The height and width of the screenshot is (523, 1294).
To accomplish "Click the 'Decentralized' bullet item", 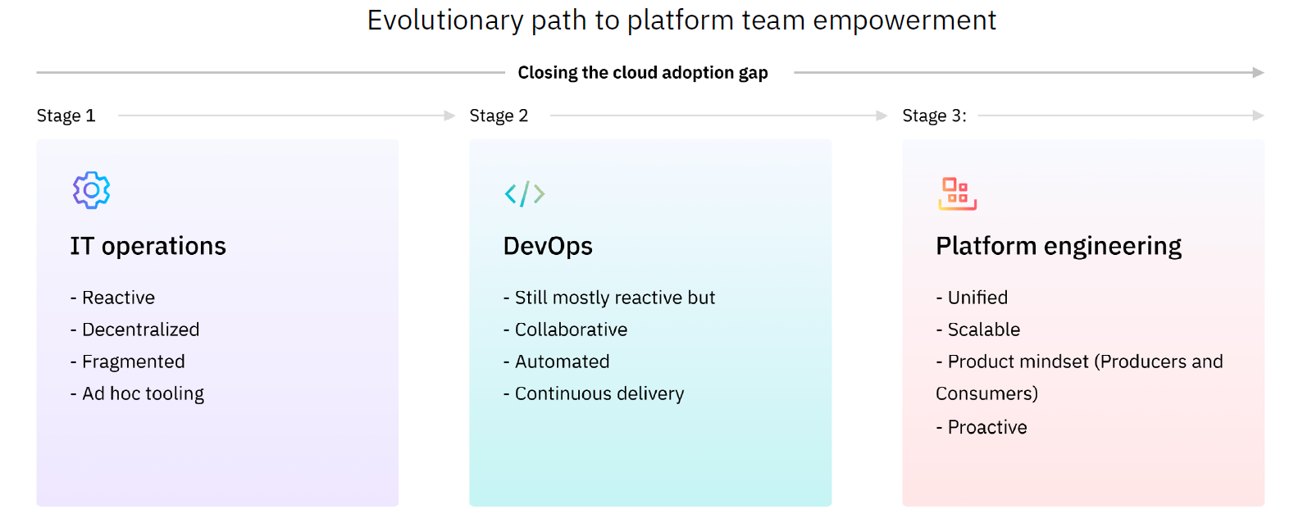I will coord(140,330).
